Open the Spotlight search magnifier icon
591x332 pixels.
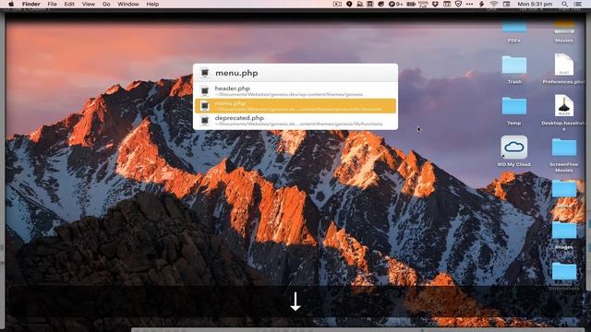[x=564, y=4]
